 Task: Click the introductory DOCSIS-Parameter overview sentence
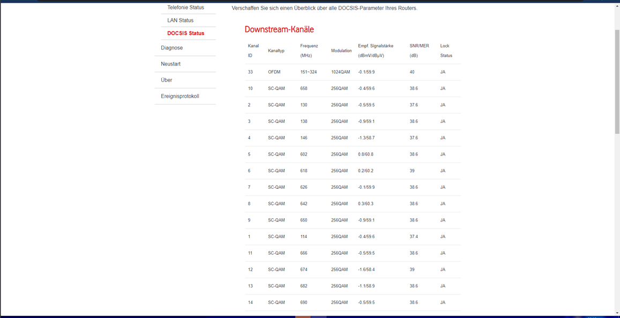(x=324, y=8)
